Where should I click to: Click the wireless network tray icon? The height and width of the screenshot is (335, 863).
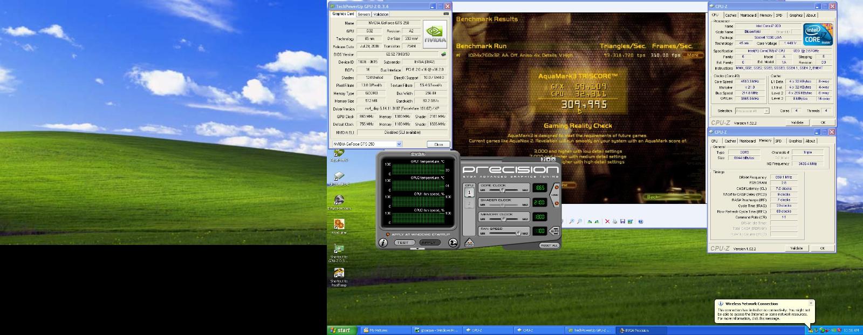coord(812,330)
